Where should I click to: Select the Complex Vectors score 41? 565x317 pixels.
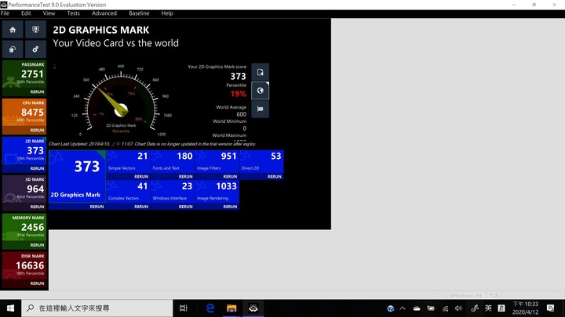tap(143, 186)
